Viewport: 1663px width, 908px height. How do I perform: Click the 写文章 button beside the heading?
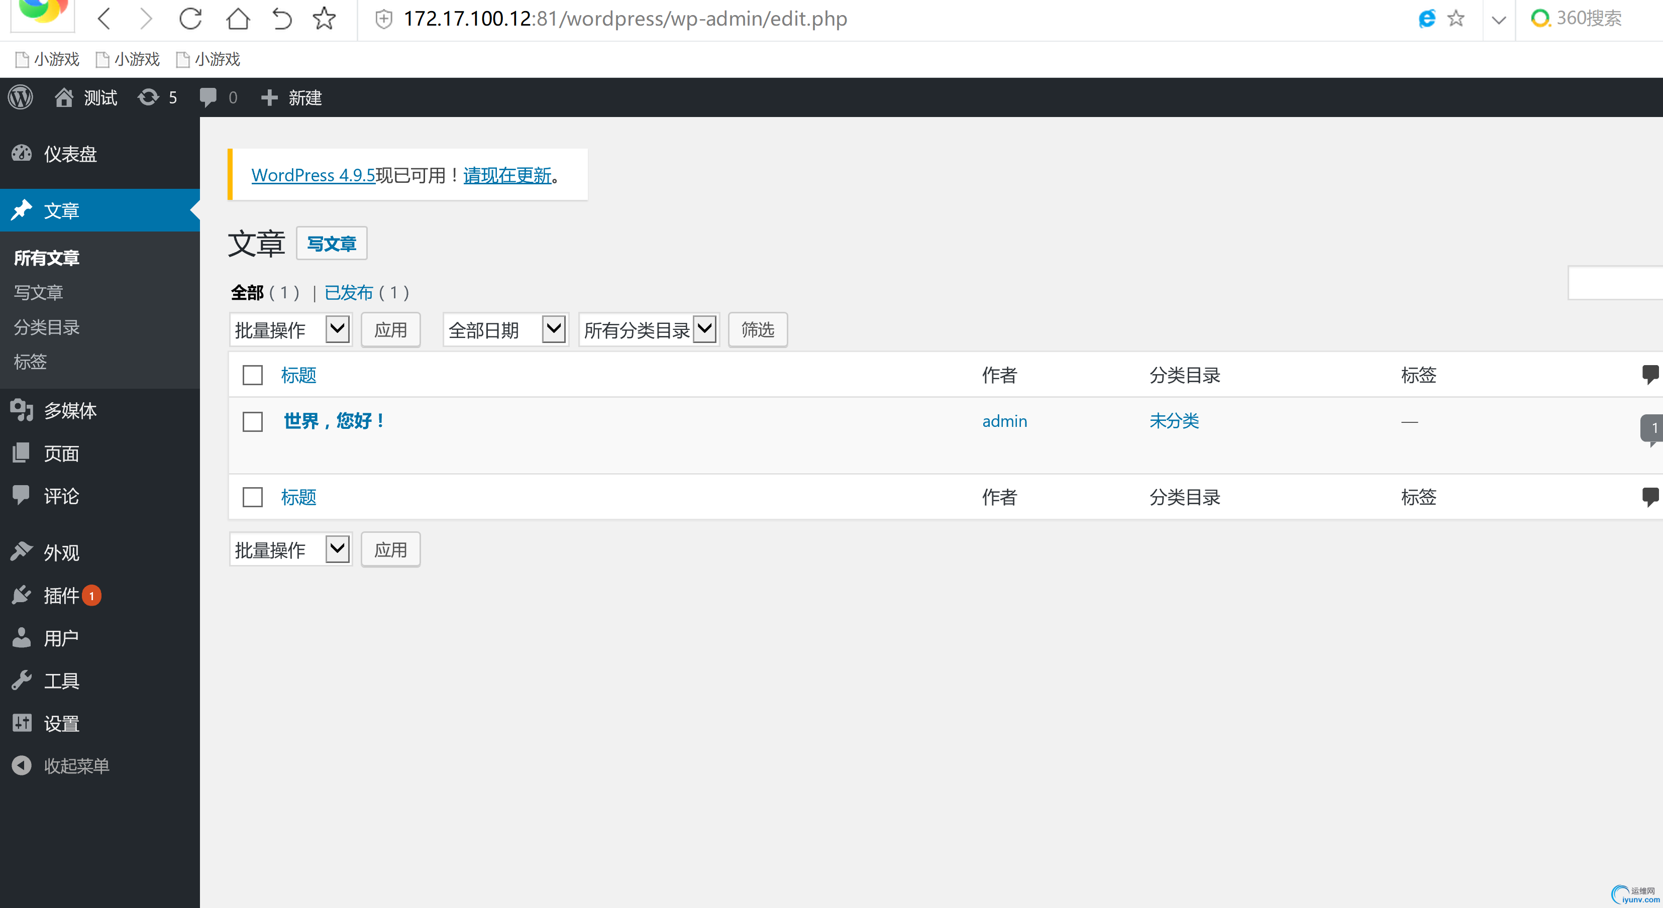[x=331, y=243]
